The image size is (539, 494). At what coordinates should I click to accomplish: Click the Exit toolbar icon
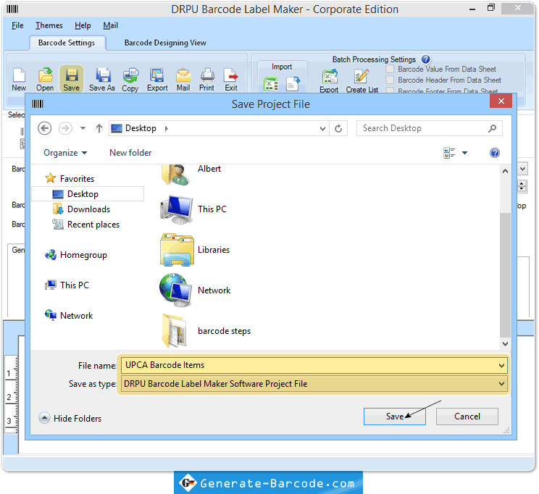pos(231,80)
